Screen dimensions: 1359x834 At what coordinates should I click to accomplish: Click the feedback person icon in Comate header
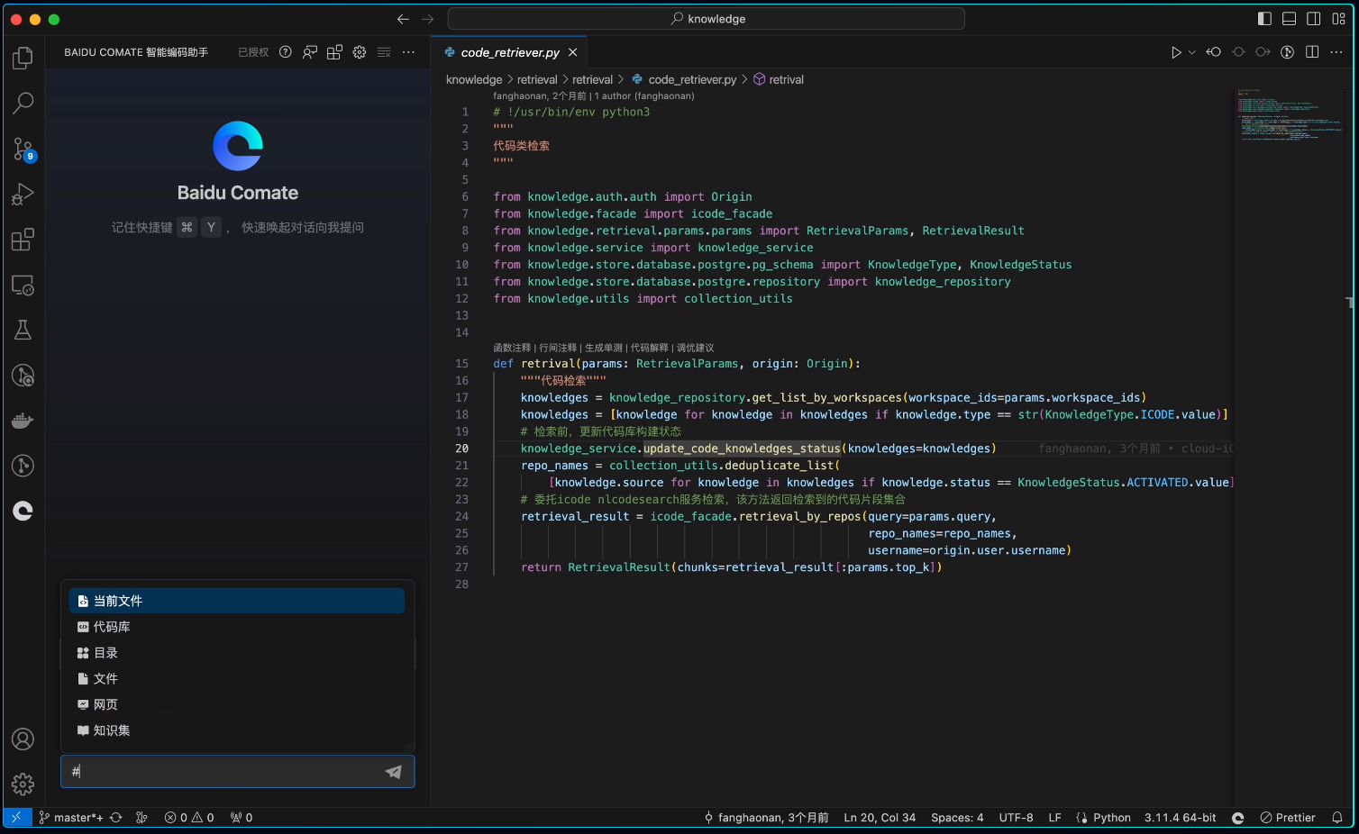click(x=310, y=52)
